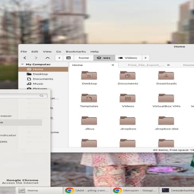Select the highlighted app menu entry
This screenshot has height=194, width=194.
click(21, 122)
